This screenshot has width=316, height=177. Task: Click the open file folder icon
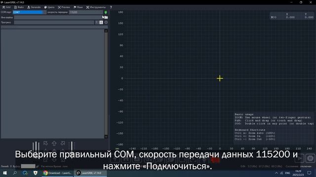(x=106, y=18)
